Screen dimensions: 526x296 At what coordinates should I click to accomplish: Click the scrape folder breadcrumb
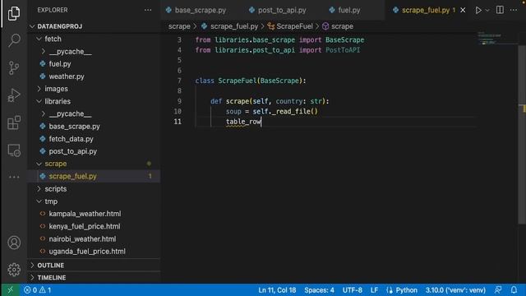pos(179,26)
